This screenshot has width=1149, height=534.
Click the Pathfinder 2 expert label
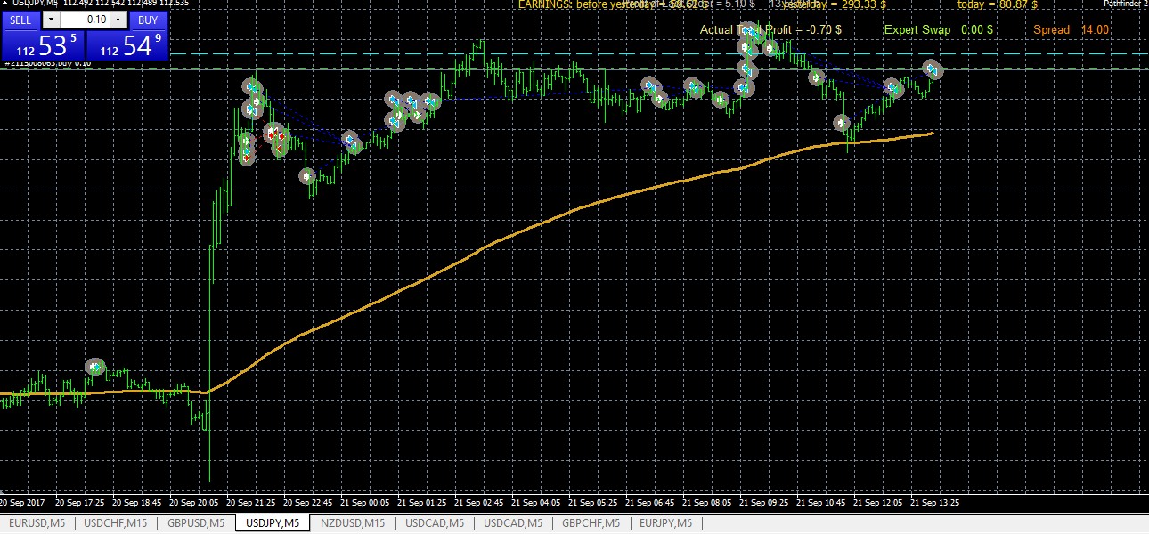(x=1126, y=4)
